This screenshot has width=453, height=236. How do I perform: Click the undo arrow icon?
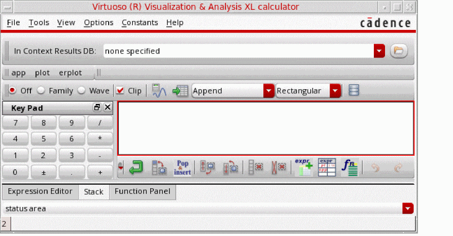(375, 168)
